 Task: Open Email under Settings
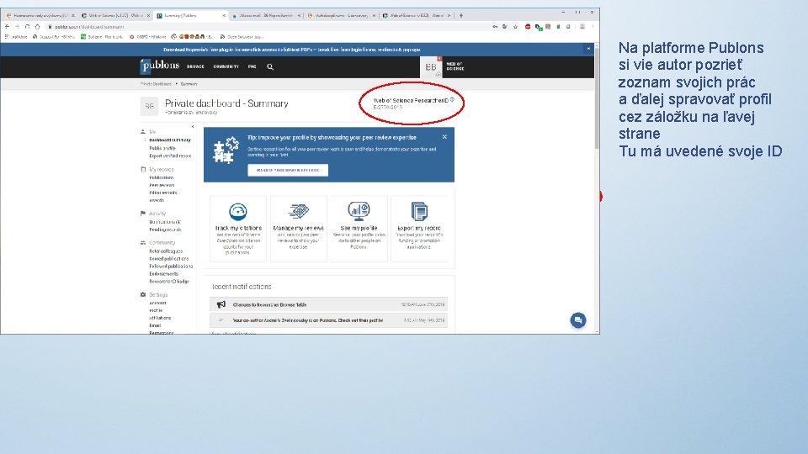click(x=155, y=326)
